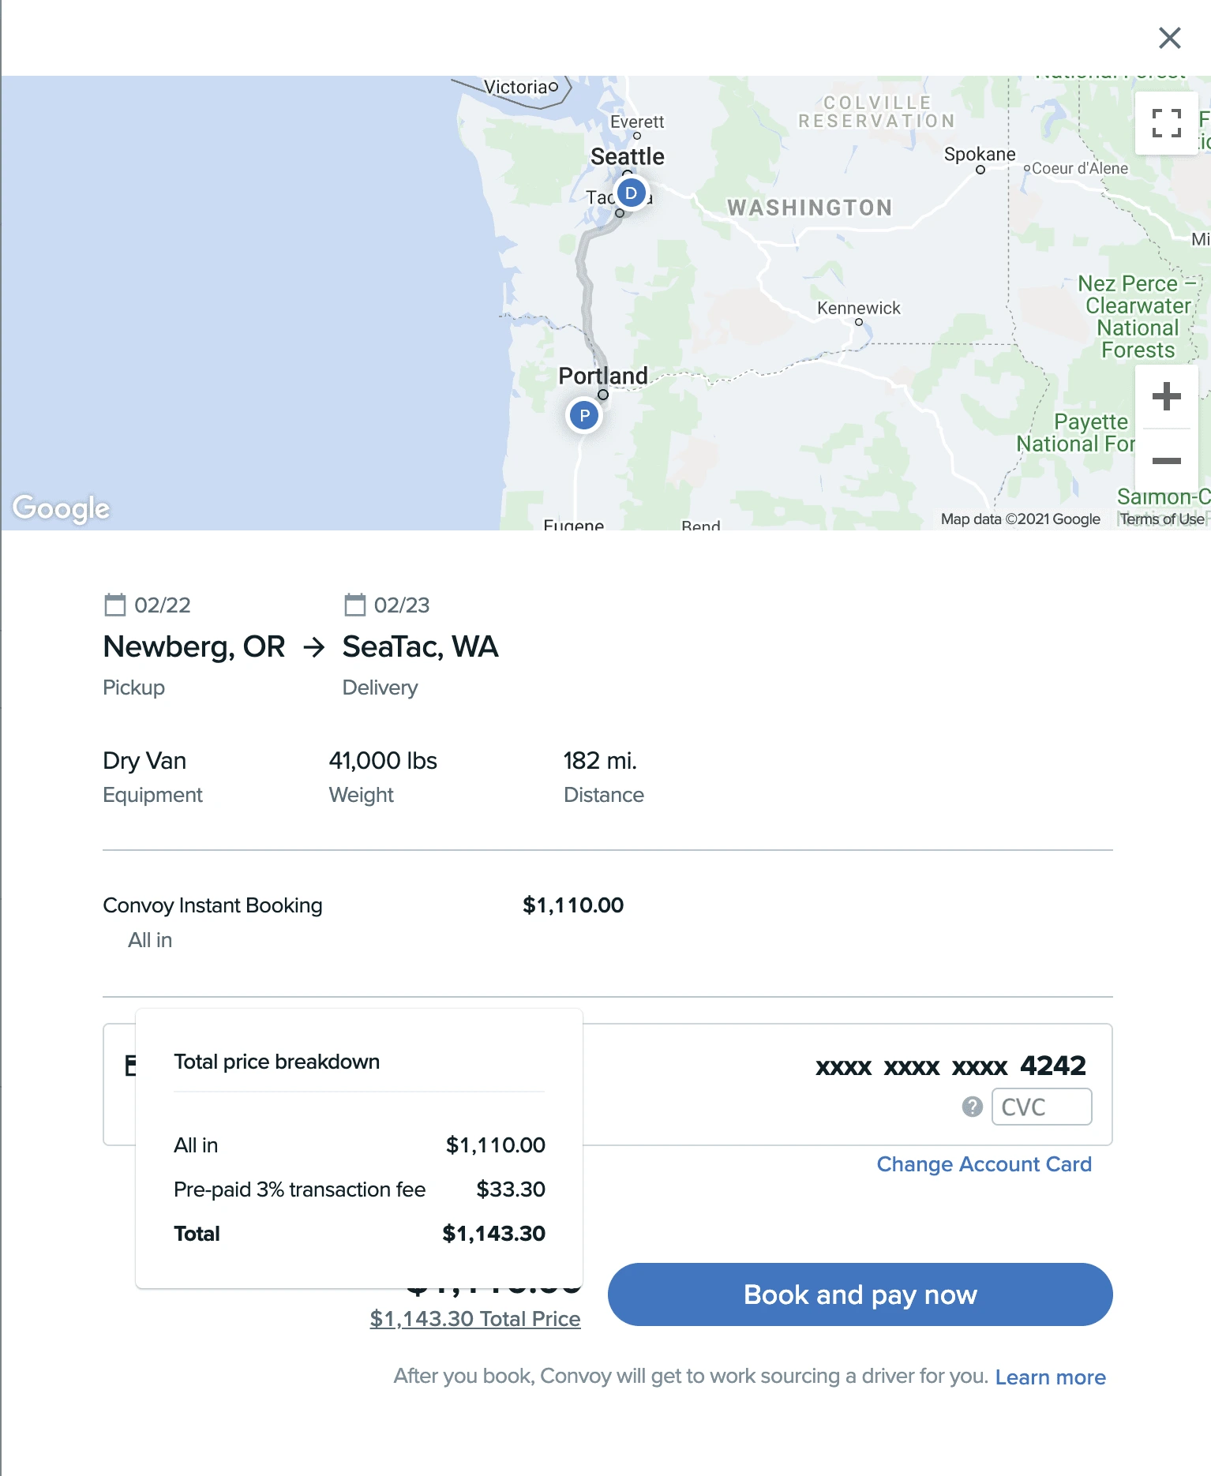Toggle fullscreen map view
The image size is (1211, 1476).
click(1166, 123)
